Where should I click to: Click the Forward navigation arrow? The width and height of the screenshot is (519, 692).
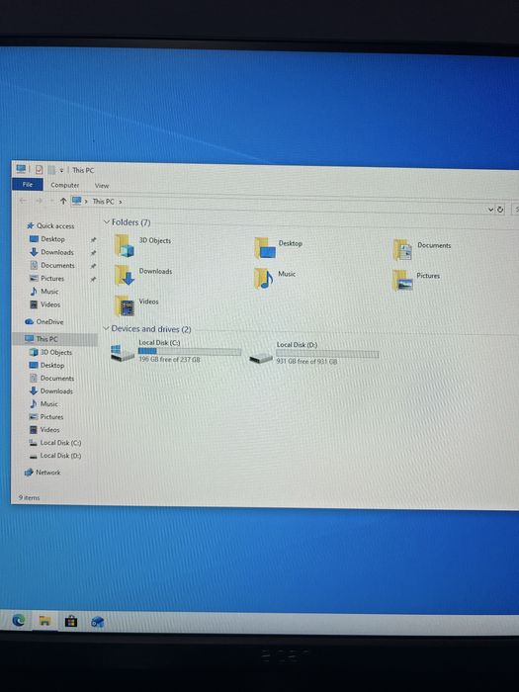(x=39, y=201)
